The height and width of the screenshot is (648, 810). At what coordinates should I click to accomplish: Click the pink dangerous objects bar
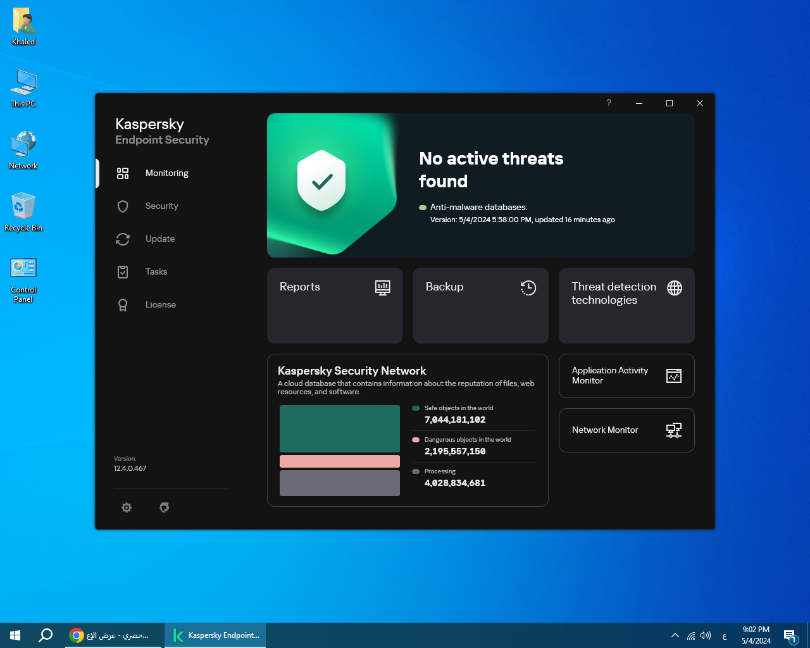tap(340, 461)
